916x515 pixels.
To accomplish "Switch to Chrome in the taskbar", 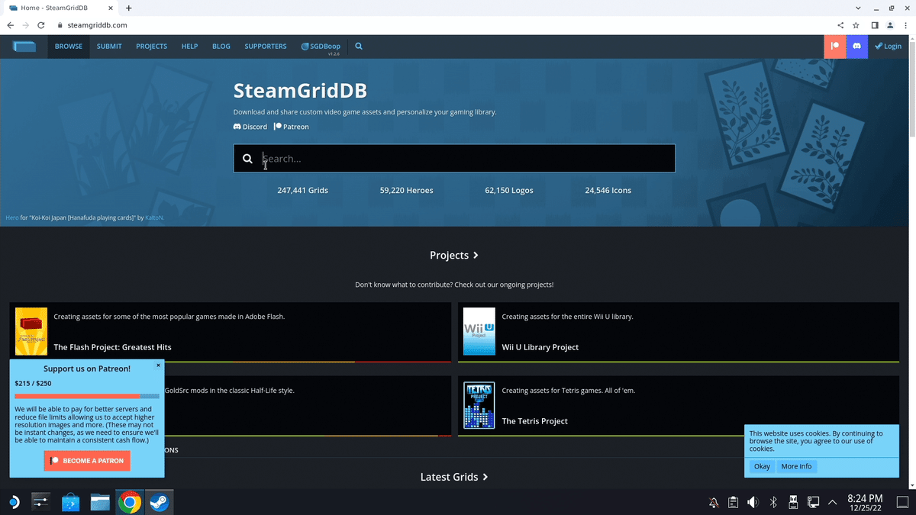I will point(130,502).
